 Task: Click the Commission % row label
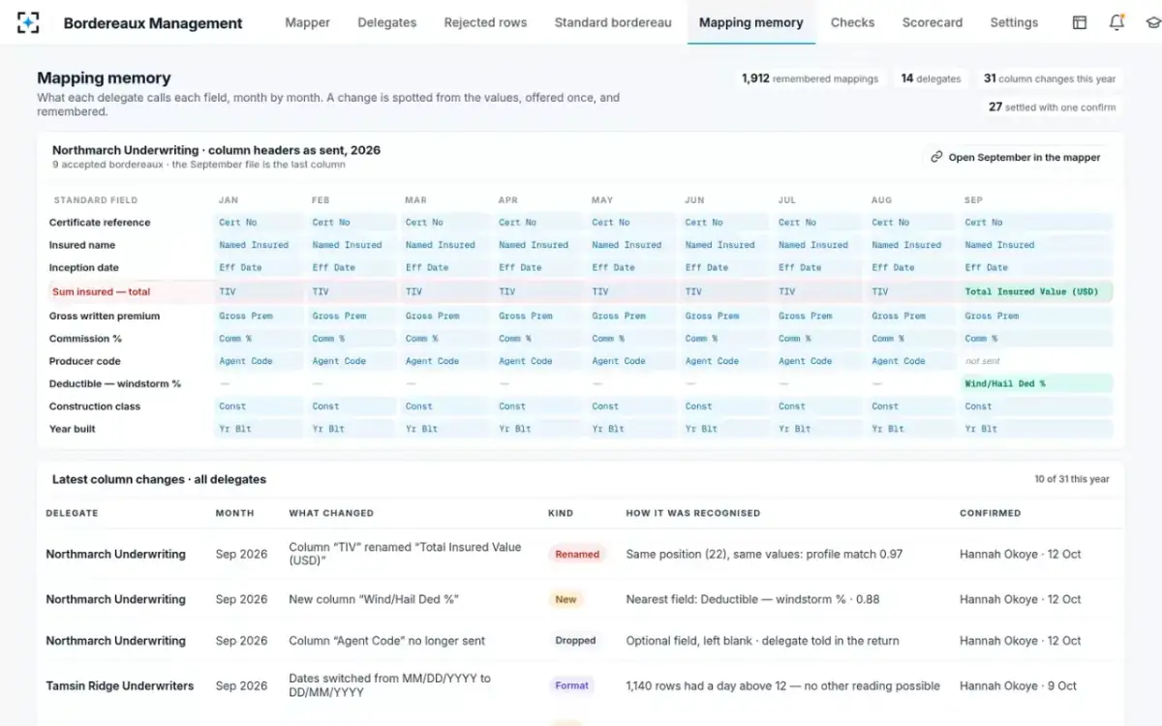86,339
